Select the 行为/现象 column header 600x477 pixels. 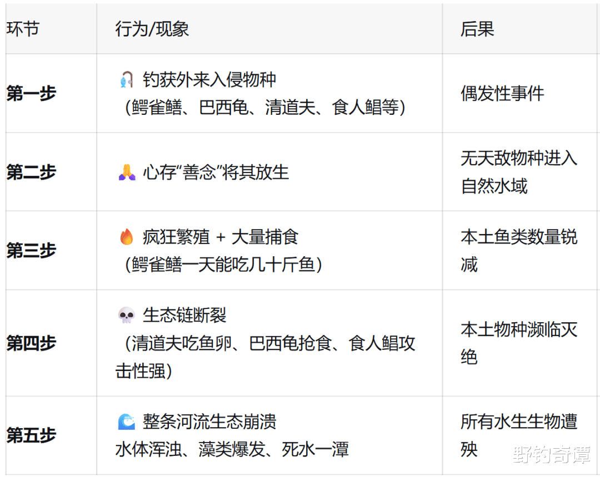[x=152, y=29]
